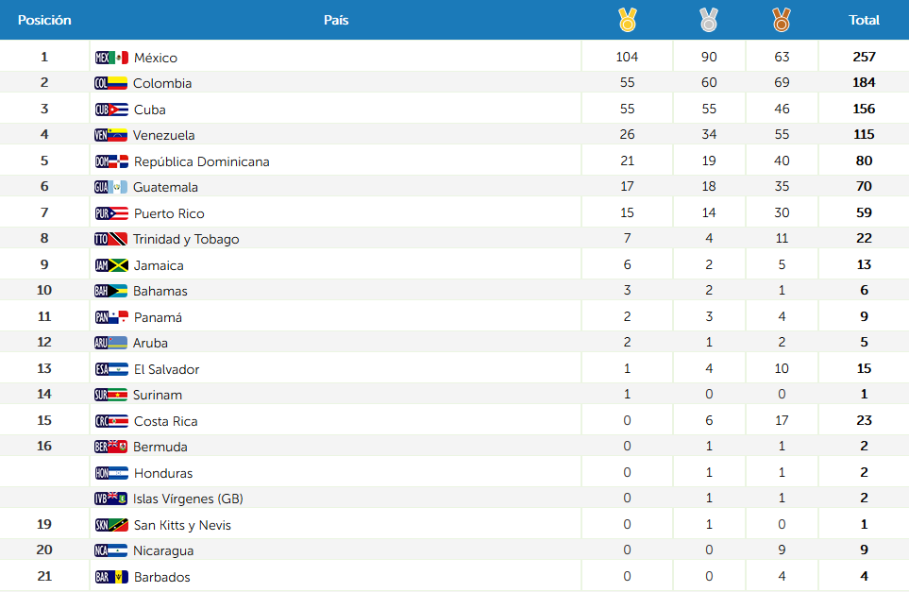
Task: Select the Guatemala country name
Action: point(165,187)
